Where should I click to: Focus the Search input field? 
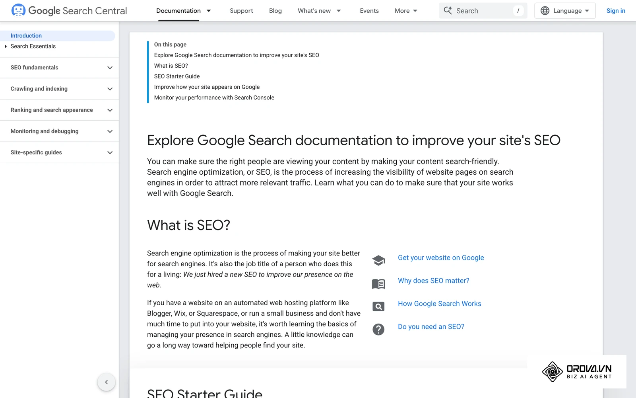[x=483, y=11]
